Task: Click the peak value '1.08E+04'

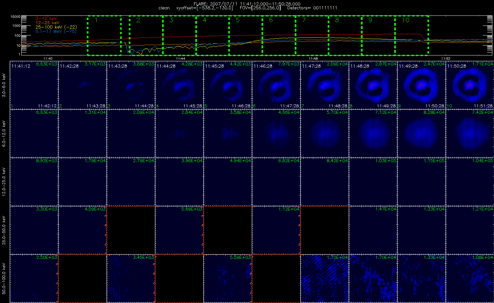Action: tap(483, 257)
